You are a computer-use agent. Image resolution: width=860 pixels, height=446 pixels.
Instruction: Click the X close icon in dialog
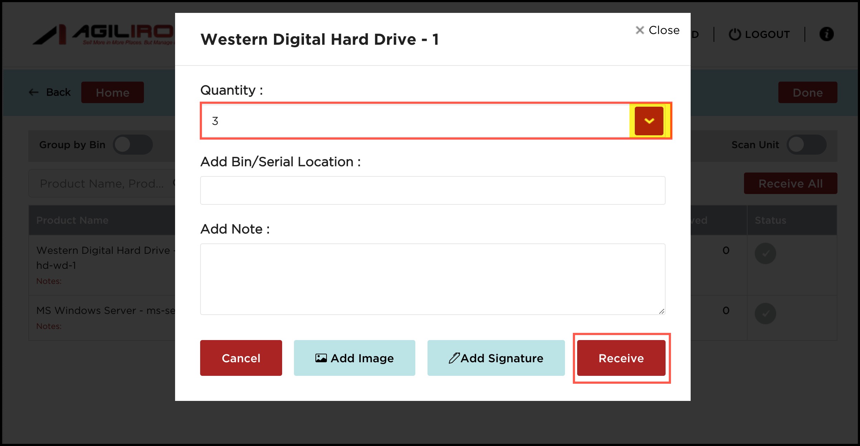tap(639, 30)
